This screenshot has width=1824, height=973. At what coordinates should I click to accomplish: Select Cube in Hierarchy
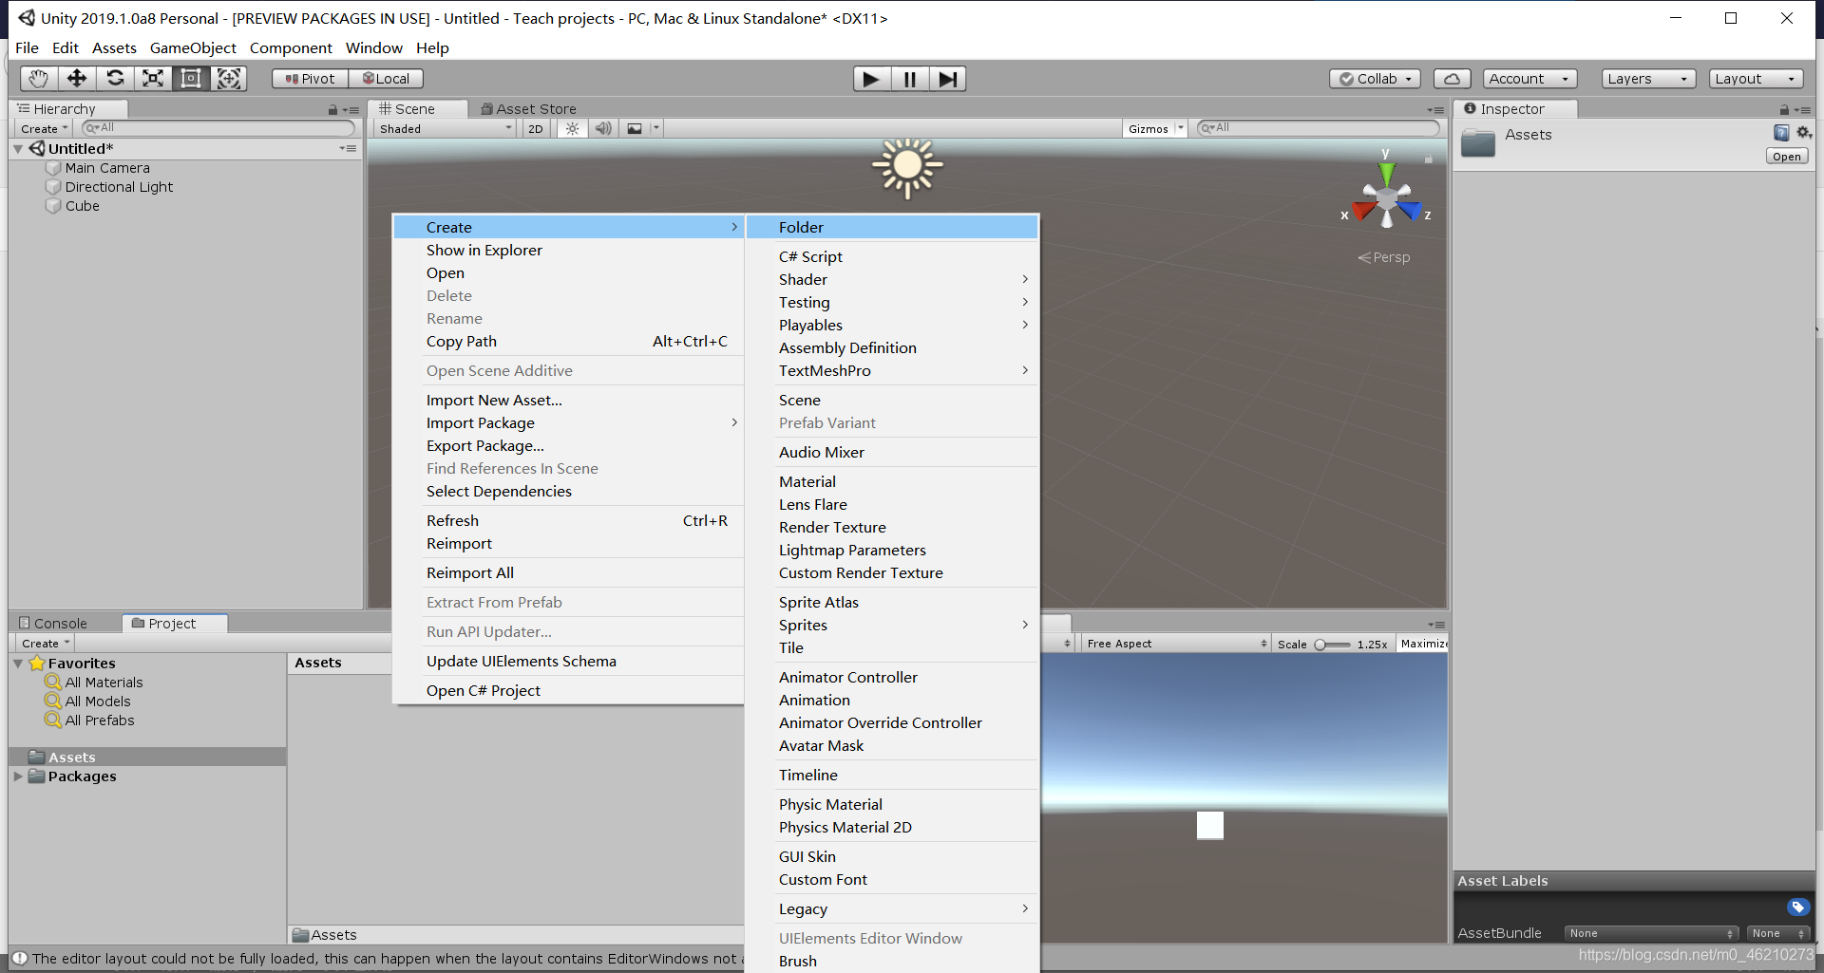83,206
